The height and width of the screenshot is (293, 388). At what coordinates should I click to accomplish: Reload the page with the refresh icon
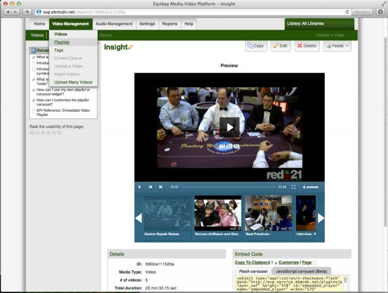point(347,12)
